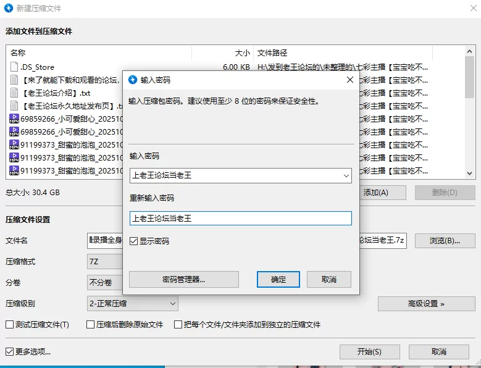The width and height of the screenshot is (481, 368).
Task: Click the 大小 column header
Action: pyautogui.click(x=223, y=52)
